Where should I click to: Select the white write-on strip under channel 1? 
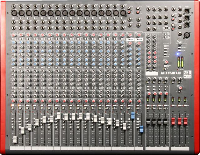(x=13, y=148)
